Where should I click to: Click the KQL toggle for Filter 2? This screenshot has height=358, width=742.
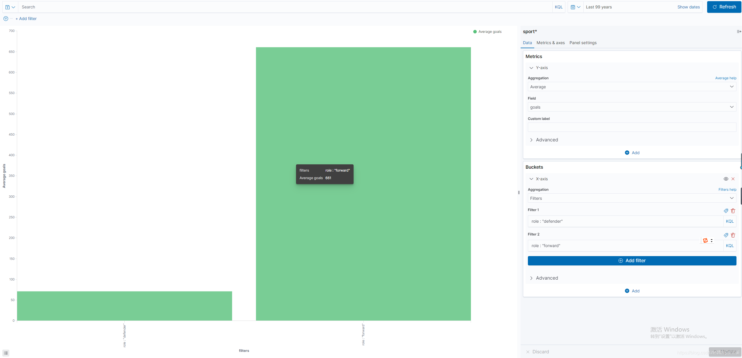pyautogui.click(x=730, y=245)
